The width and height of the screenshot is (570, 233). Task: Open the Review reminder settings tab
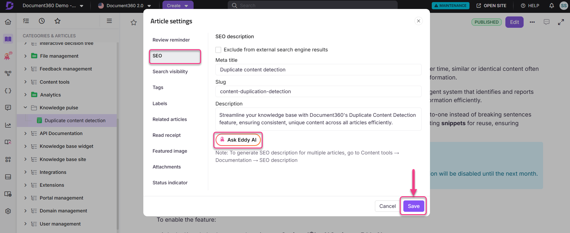(171, 40)
